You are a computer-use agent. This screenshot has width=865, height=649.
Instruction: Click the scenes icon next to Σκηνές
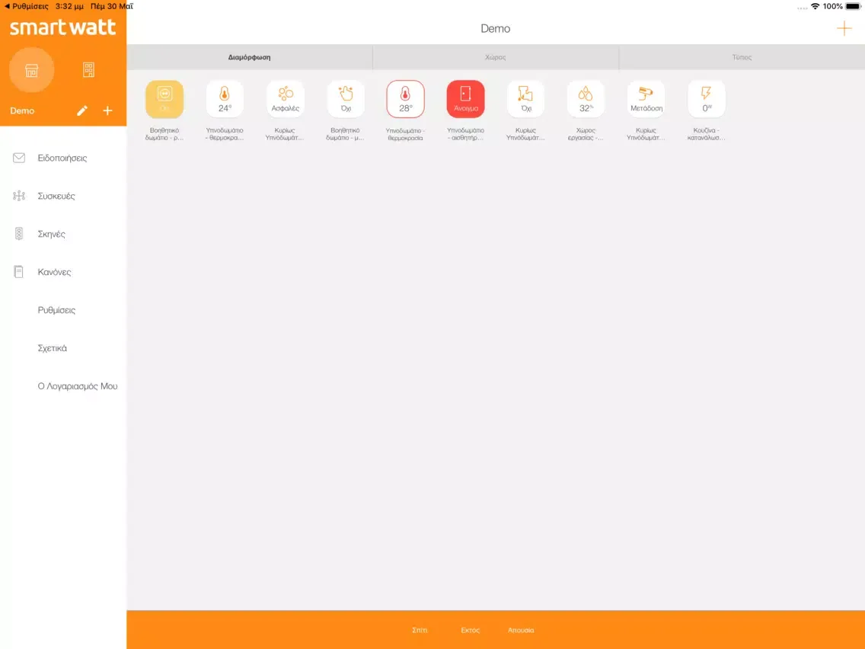click(x=19, y=234)
